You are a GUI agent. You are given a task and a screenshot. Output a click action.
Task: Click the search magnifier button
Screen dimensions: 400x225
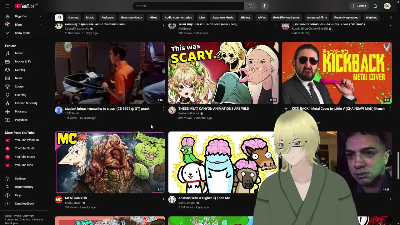[x=250, y=6]
